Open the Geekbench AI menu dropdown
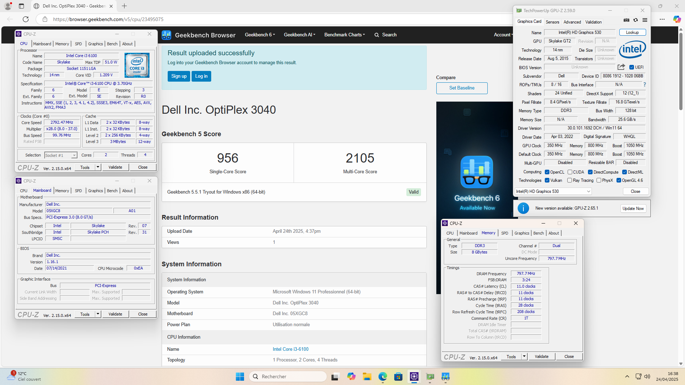The width and height of the screenshot is (685, 385). click(299, 35)
